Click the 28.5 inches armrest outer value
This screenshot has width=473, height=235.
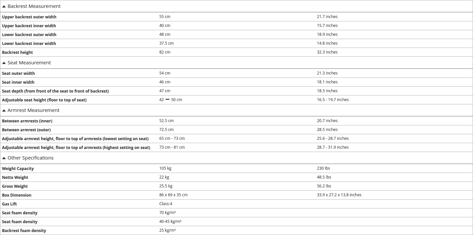(327, 130)
